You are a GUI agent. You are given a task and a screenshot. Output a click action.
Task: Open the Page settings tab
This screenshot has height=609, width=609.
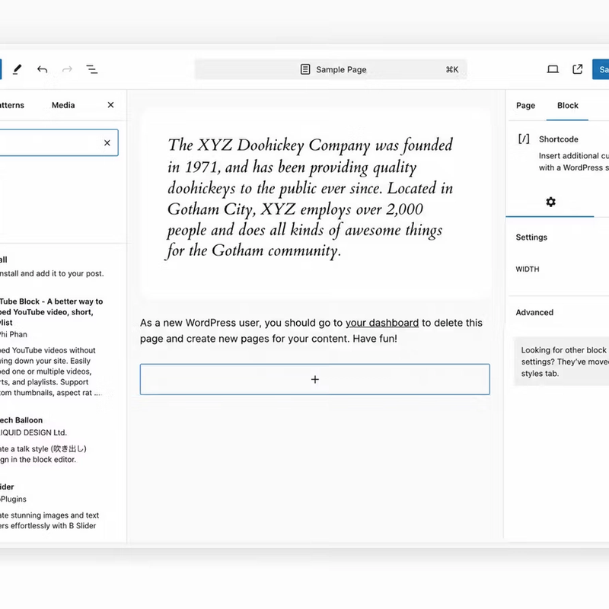tap(525, 106)
